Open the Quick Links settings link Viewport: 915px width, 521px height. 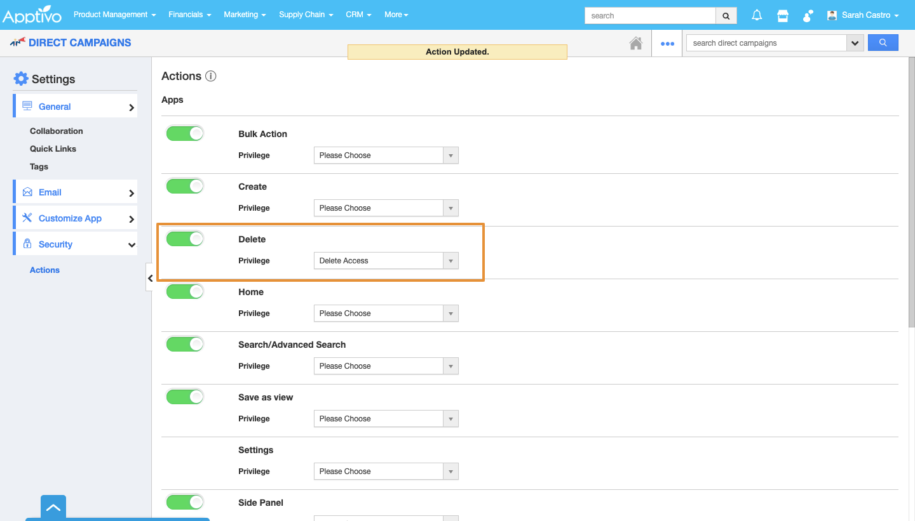pos(53,148)
